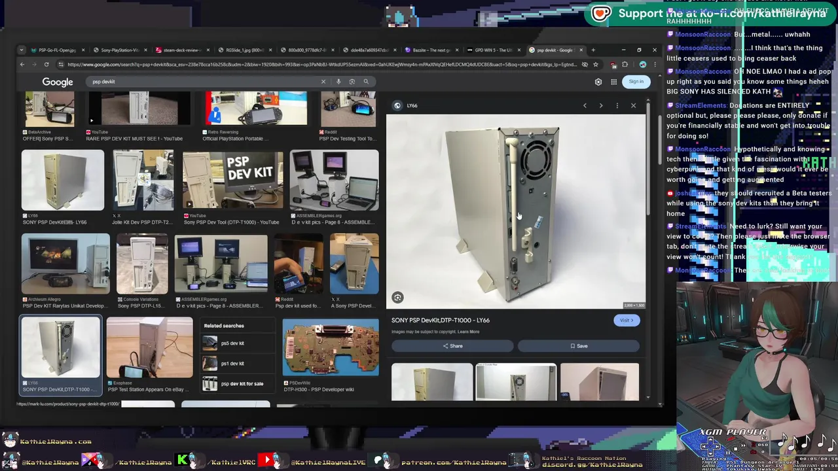Open the Google apps grid
This screenshot has width=838, height=471.
click(614, 82)
